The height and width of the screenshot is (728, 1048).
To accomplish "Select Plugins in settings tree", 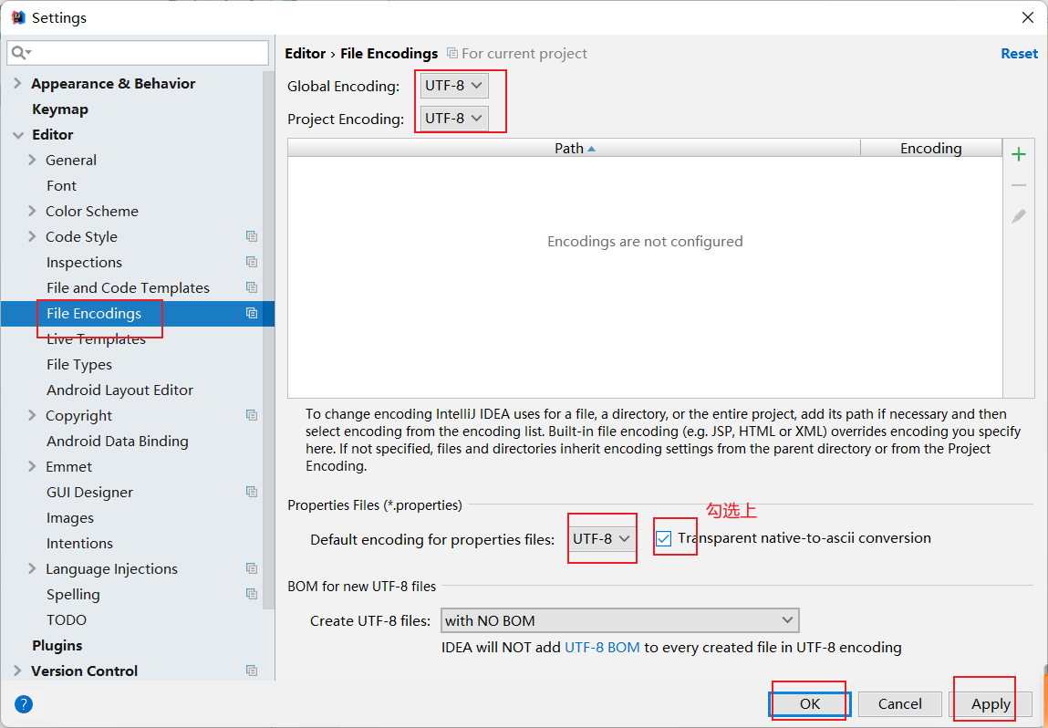I will tap(57, 645).
